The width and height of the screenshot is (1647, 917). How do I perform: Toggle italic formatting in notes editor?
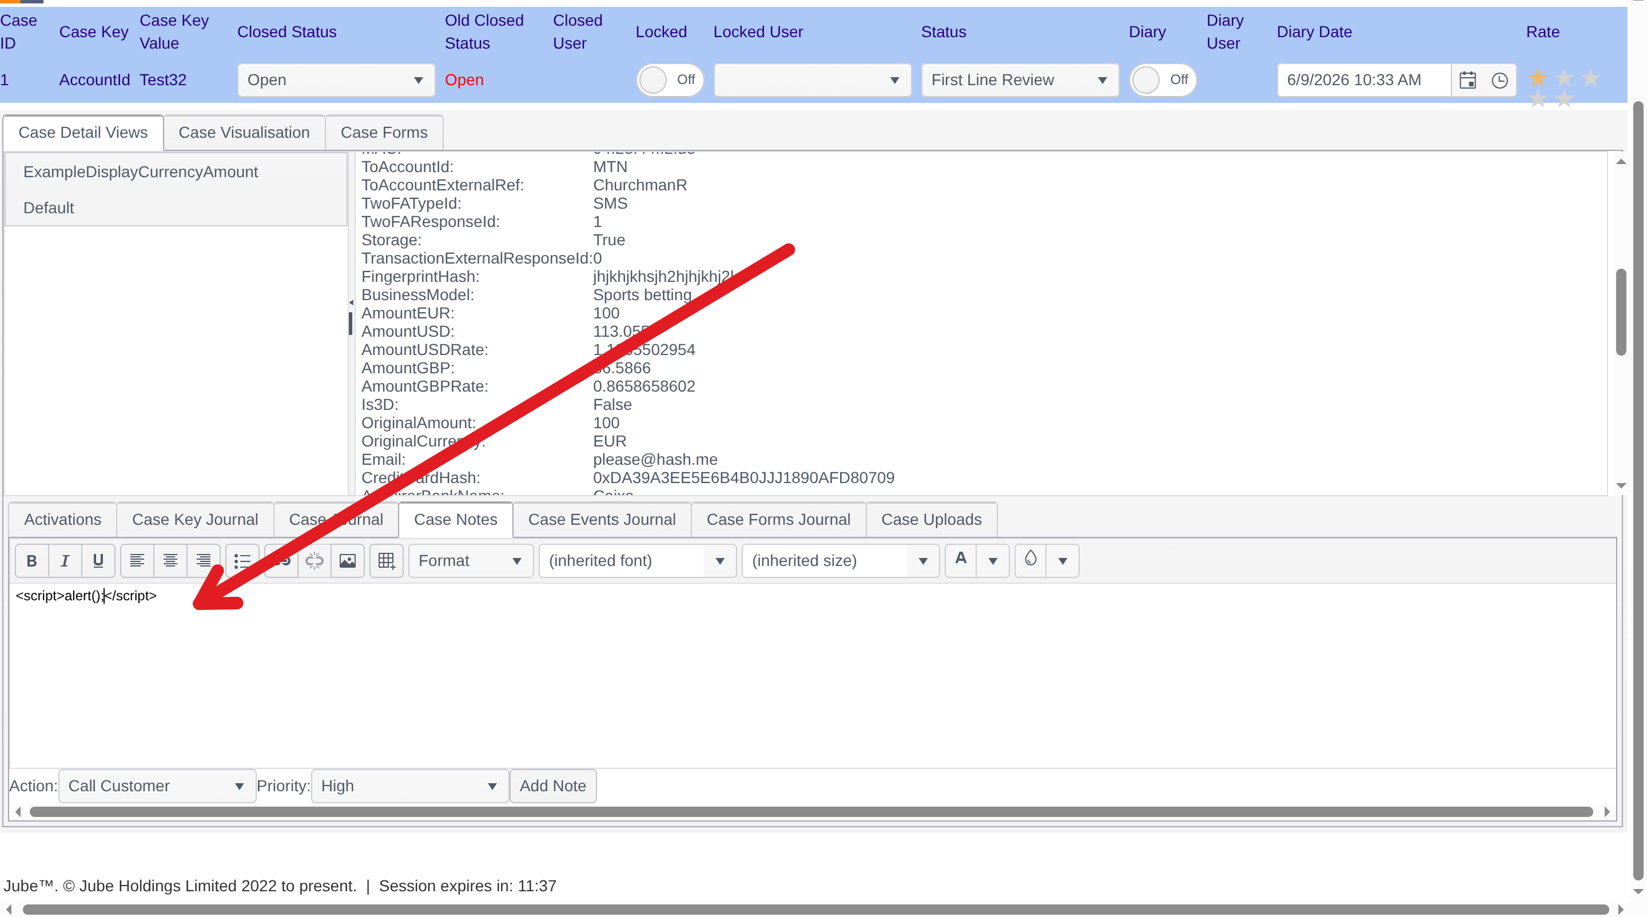pyautogui.click(x=65, y=560)
